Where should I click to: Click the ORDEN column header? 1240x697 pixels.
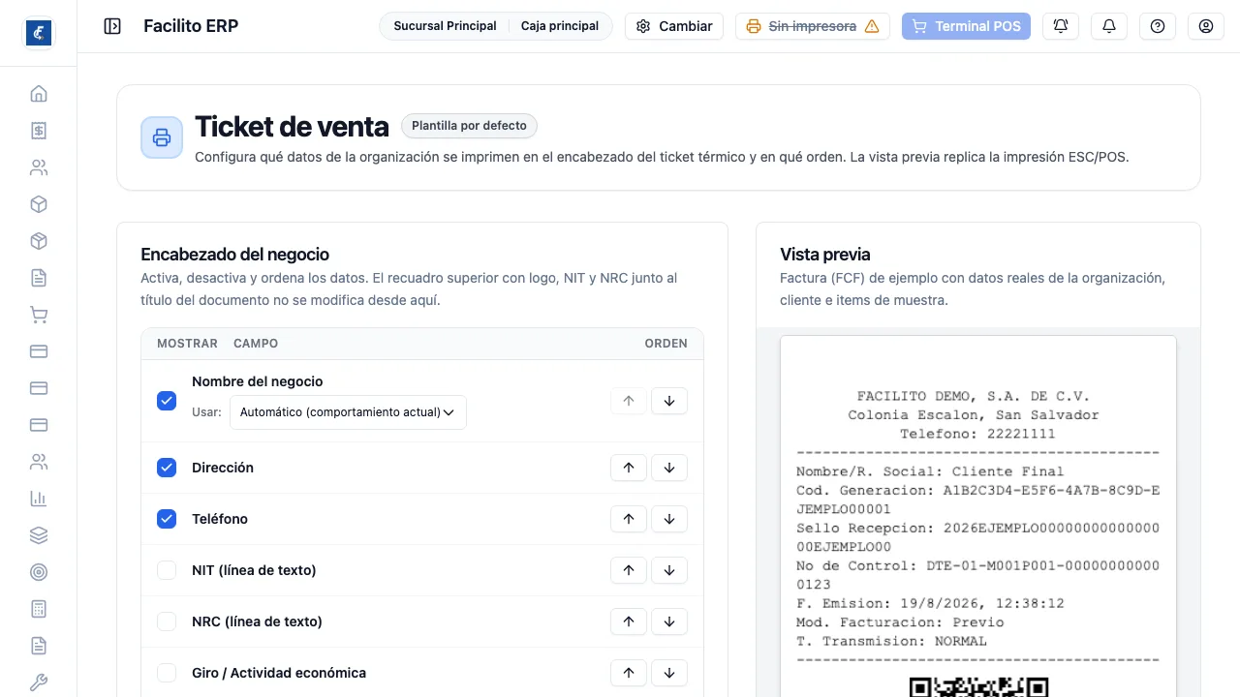tap(666, 344)
